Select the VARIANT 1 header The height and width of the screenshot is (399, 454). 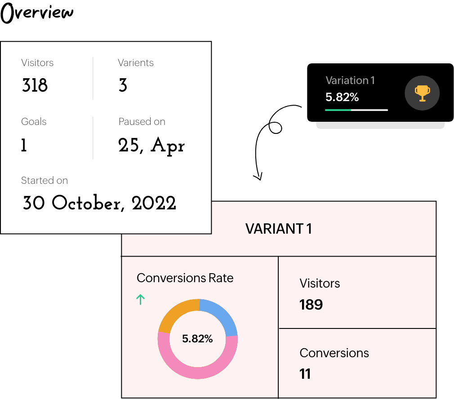click(x=278, y=229)
